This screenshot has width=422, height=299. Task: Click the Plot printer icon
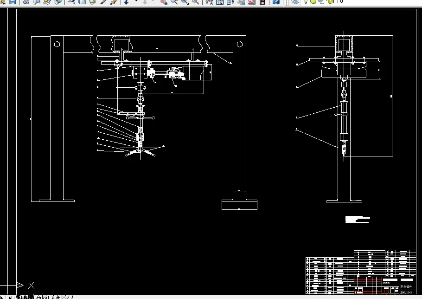[26, 2]
